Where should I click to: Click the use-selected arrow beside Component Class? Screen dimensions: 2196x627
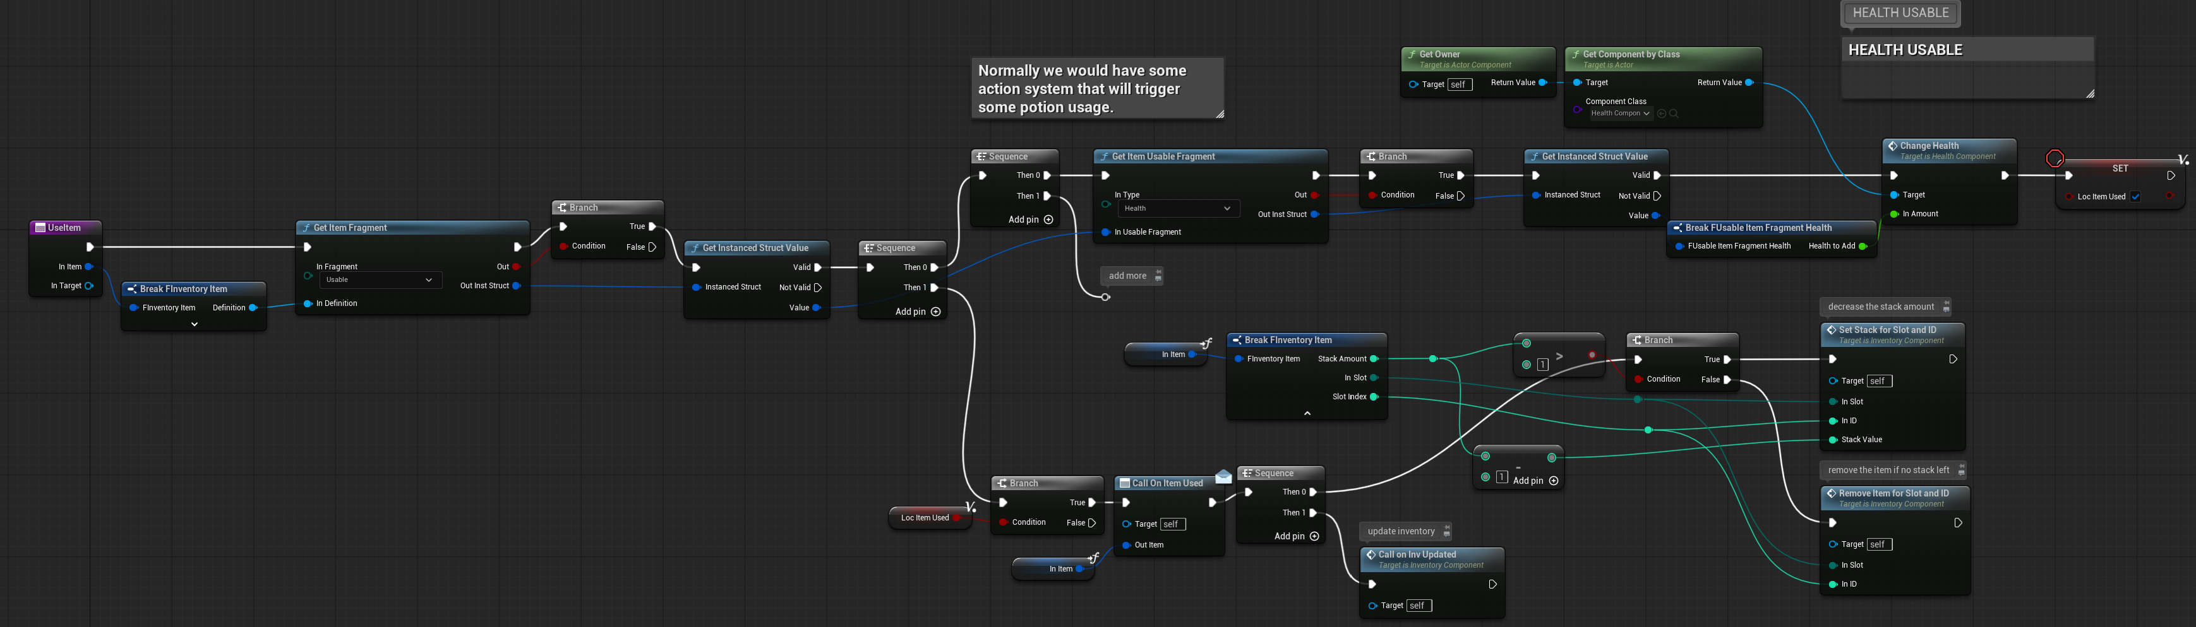click(x=1662, y=114)
